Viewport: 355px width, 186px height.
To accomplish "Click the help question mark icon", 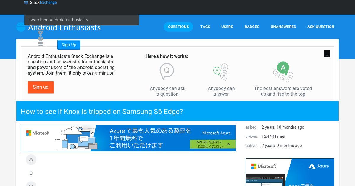I will point(41,39).
